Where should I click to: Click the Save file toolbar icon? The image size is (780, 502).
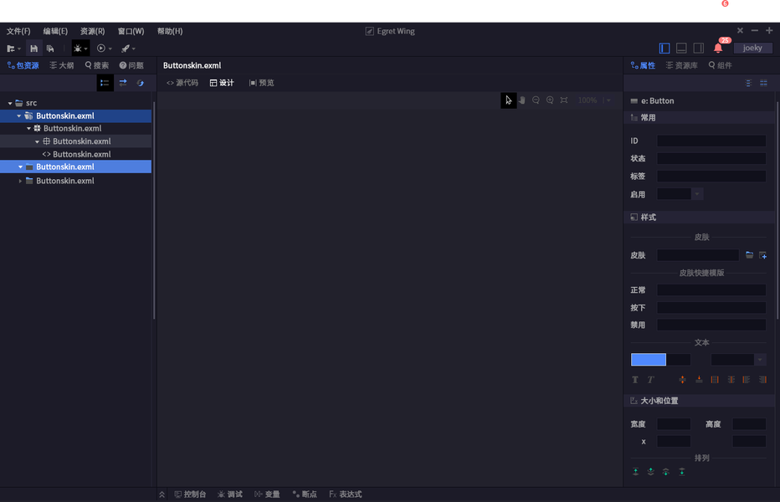coord(33,49)
